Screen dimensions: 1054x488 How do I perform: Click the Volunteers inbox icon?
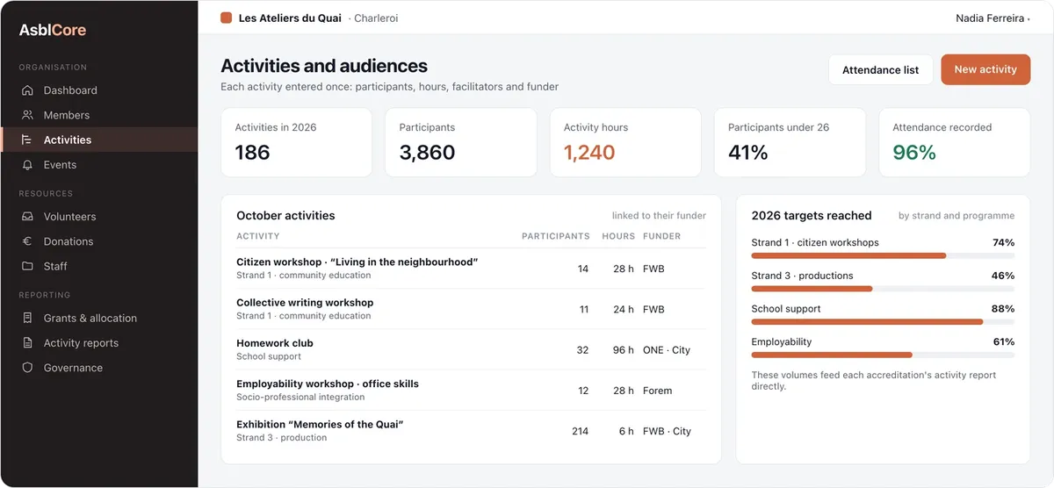tap(27, 217)
